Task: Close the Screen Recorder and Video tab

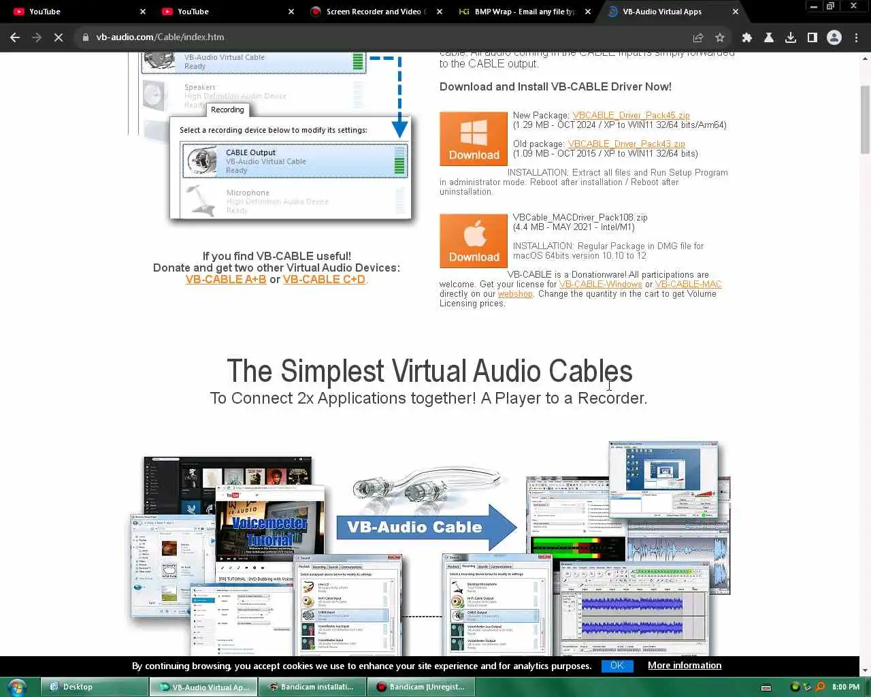Action: pyautogui.click(x=440, y=12)
